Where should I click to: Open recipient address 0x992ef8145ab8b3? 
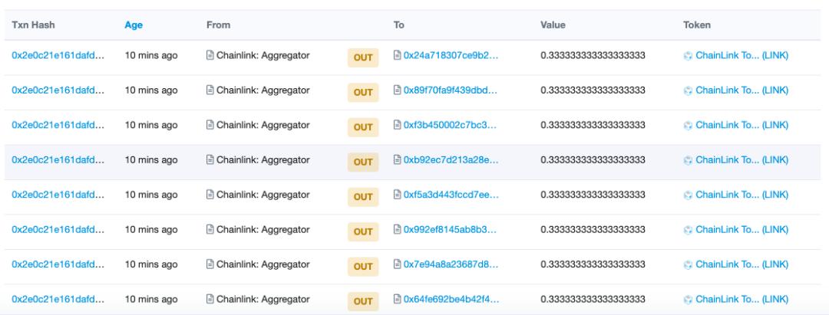click(451, 229)
